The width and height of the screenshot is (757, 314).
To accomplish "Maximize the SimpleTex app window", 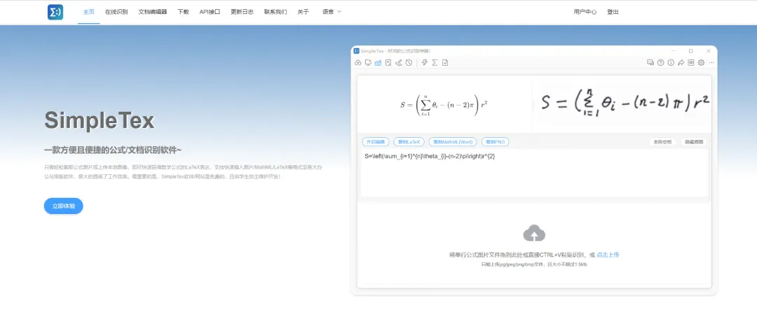I will point(690,50).
